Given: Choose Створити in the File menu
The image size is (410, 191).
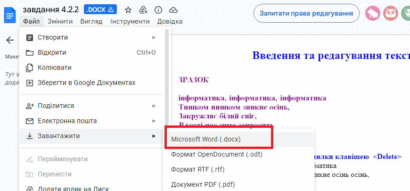Looking at the screenshot, I should pos(91,38).
